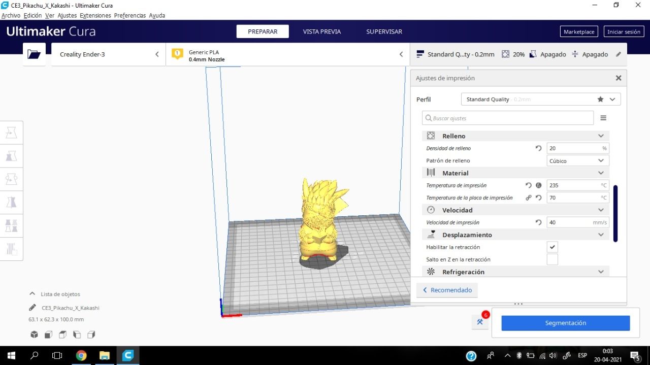
Task: Open the model errors wrench icon with badge
Action: click(x=480, y=322)
